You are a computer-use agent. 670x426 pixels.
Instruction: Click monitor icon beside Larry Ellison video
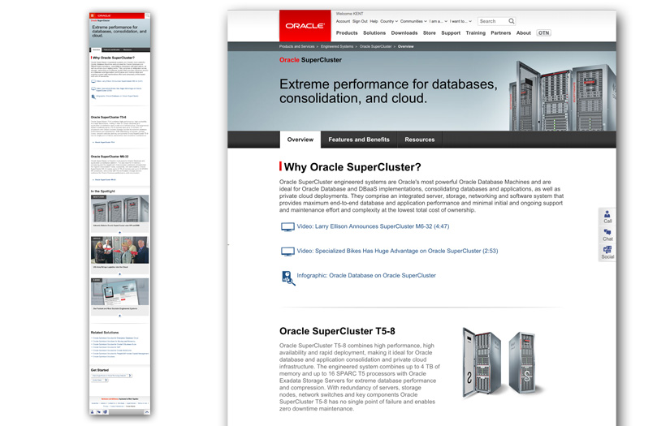tap(287, 227)
